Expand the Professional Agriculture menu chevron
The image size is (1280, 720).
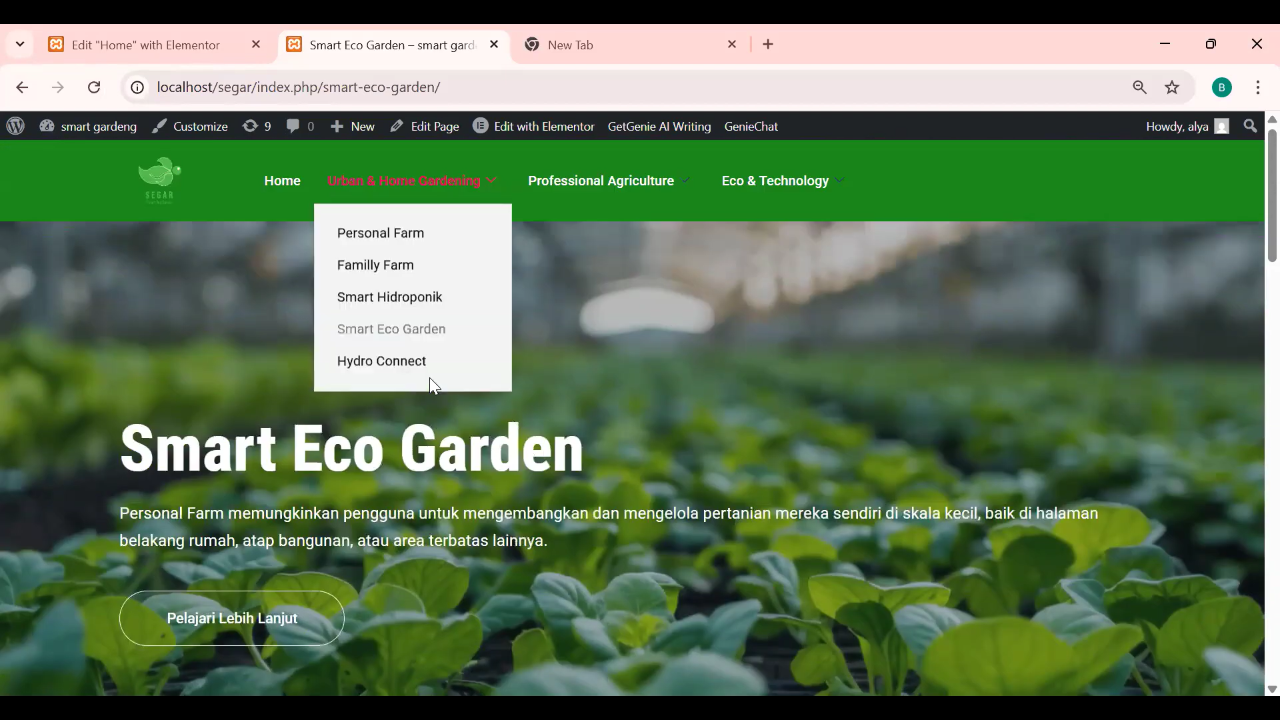click(686, 181)
